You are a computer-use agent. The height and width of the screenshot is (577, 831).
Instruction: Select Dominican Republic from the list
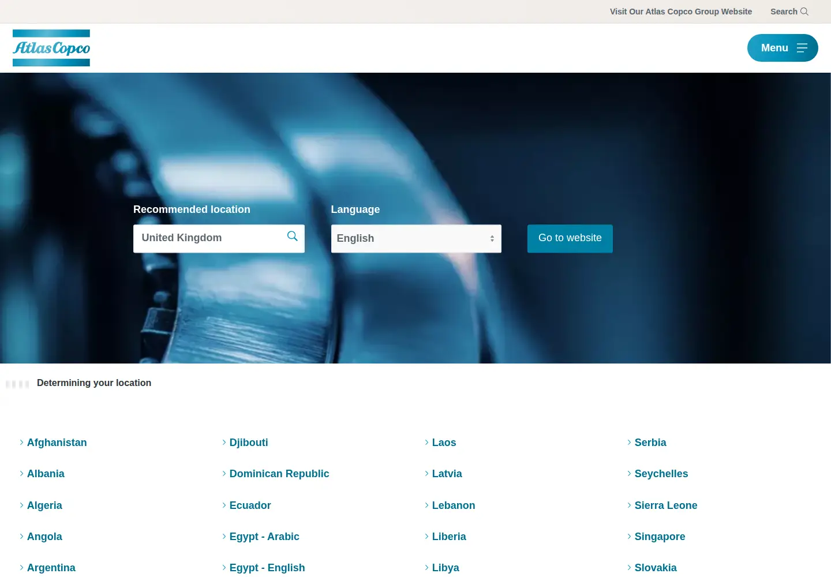(279, 474)
